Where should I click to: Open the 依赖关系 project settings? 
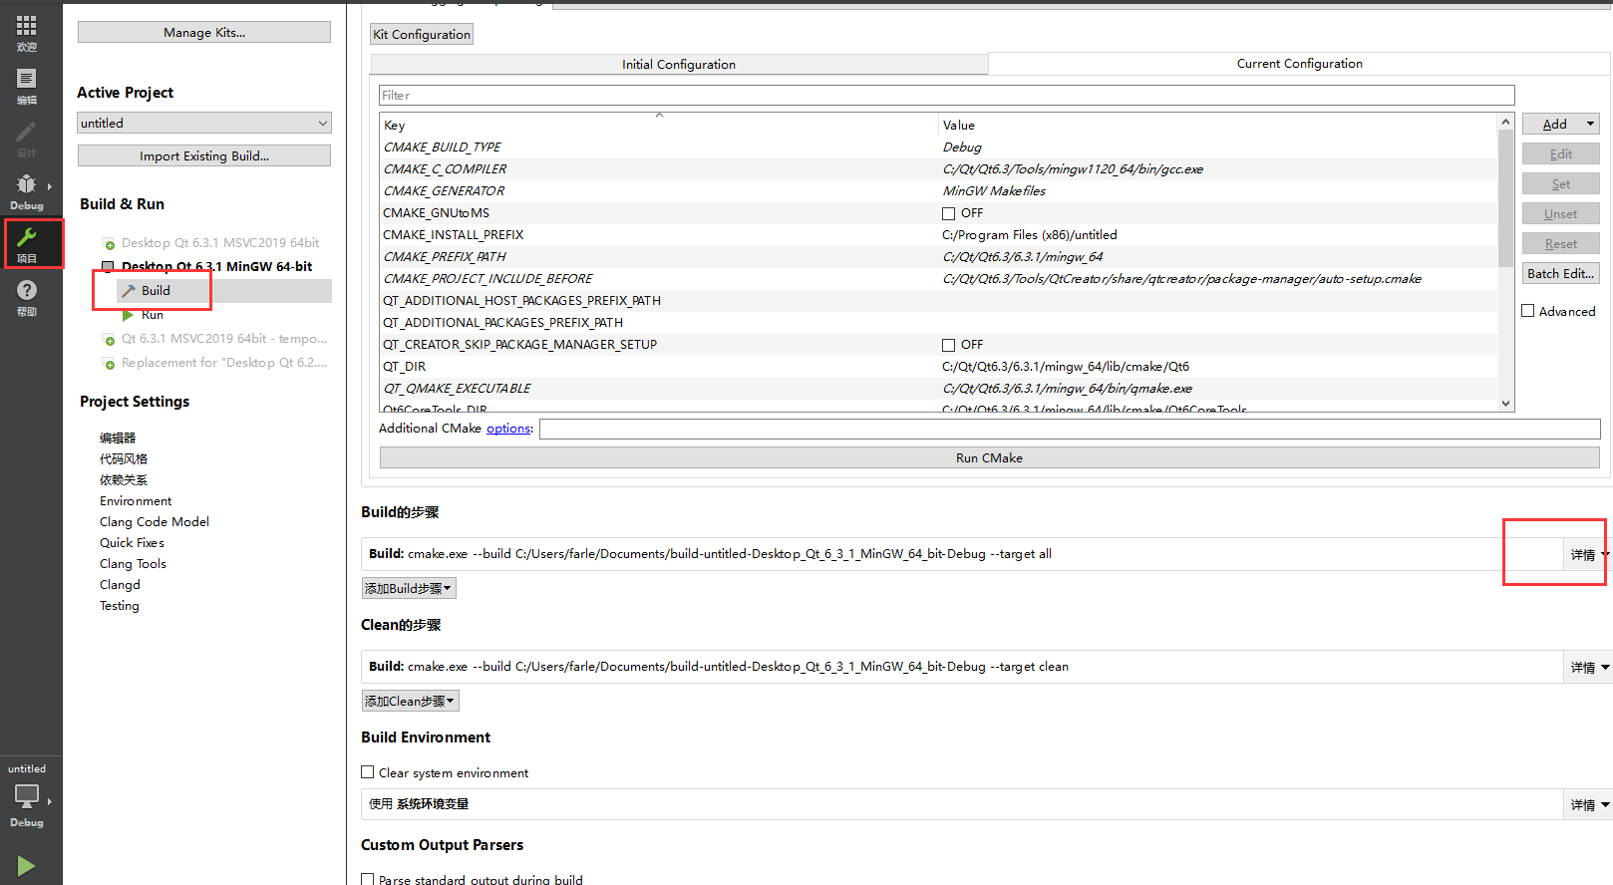[124, 479]
